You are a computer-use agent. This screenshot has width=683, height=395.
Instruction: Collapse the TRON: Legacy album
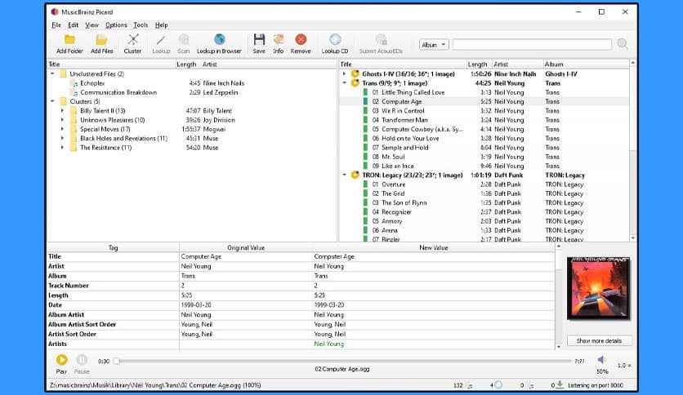click(x=344, y=175)
